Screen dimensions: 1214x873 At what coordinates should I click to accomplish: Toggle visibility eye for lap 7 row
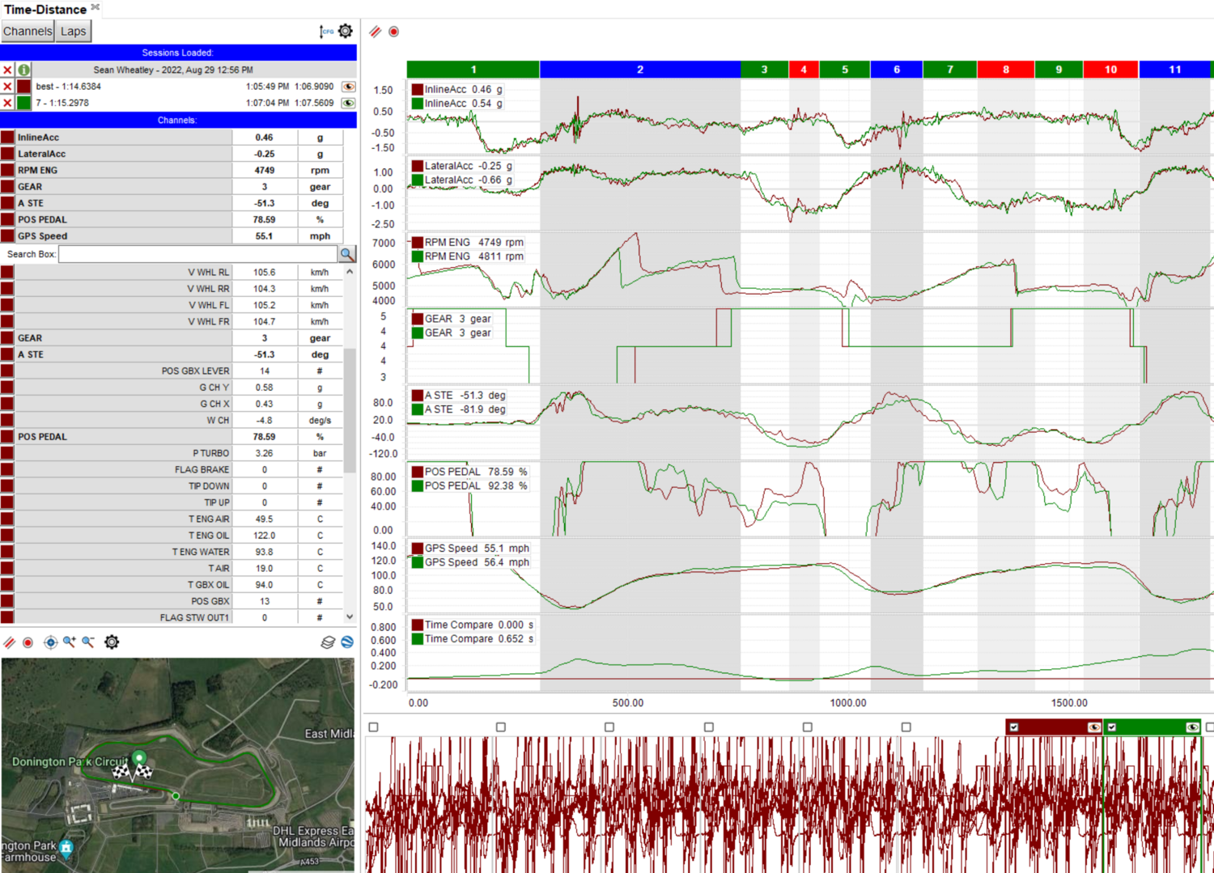pyautogui.click(x=349, y=103)
